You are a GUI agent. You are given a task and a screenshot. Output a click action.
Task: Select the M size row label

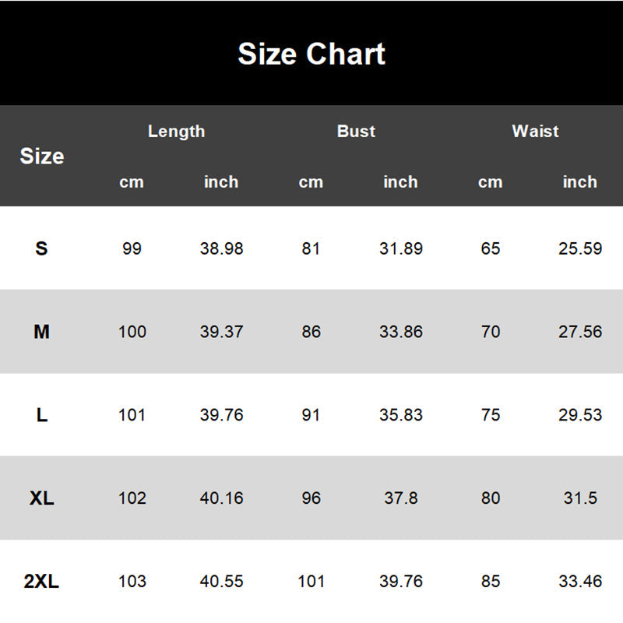(x=42, y=332)
